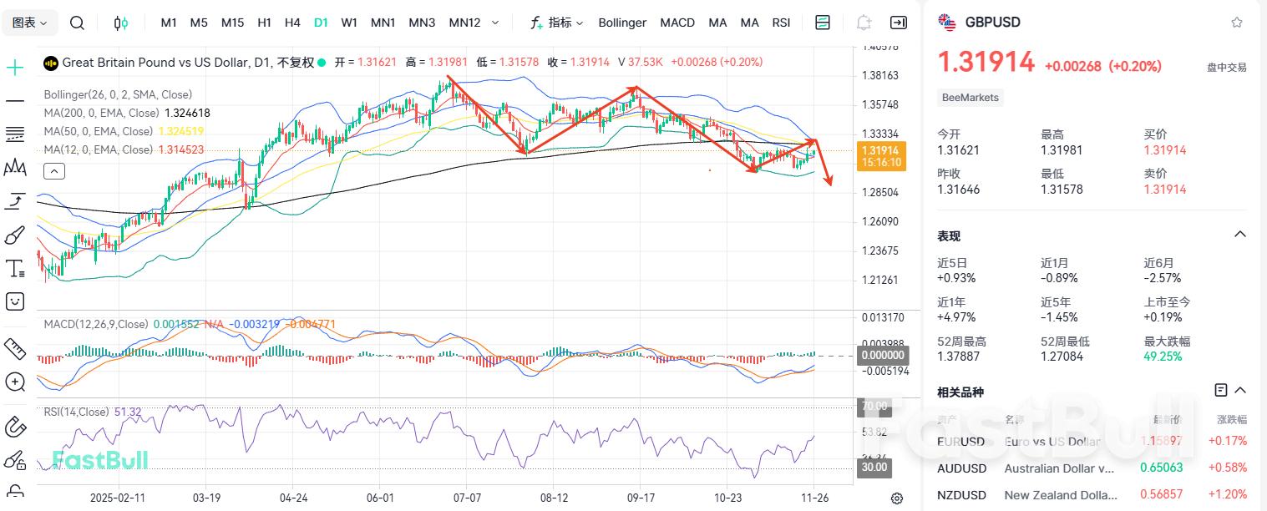
Task: Switch to W1 timeframe
Action: click(349, 23)
